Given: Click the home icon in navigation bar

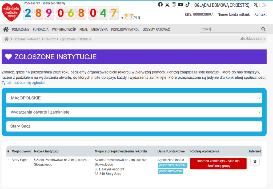Looking at the screenshot, I should pos(6,29).
